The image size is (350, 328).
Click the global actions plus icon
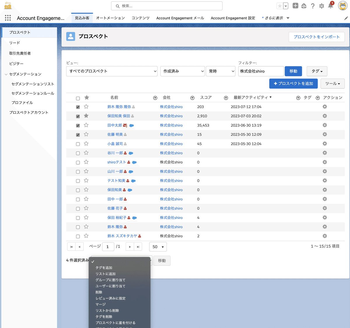click(x=295, y=6)
